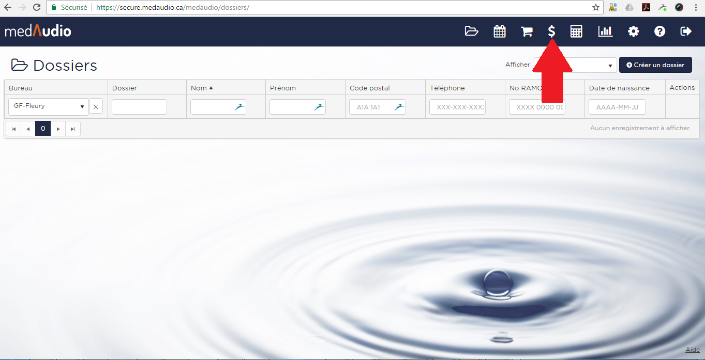
Task: Clear the Bureau filter with X button
Action: [x=96, y=107]
